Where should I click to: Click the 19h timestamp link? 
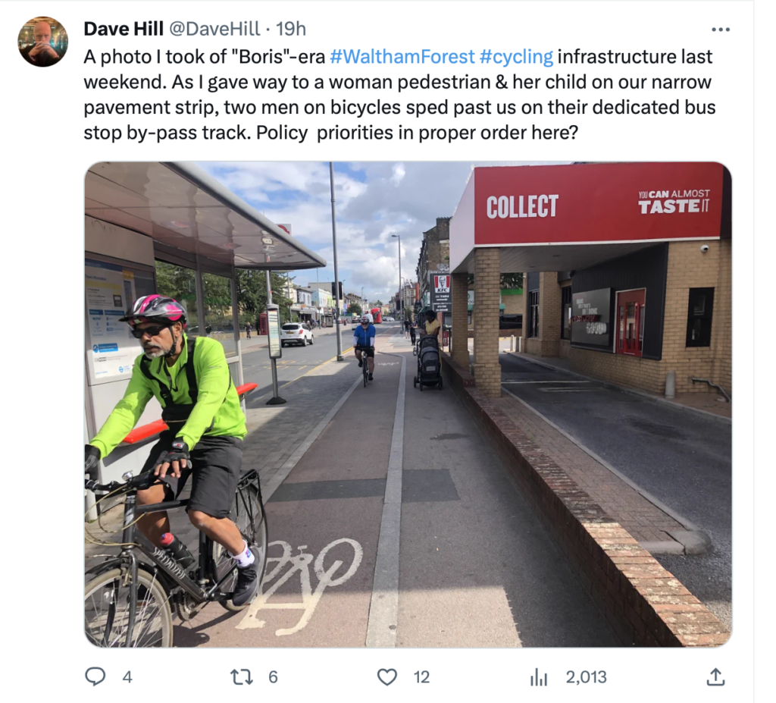(x=291, y=29)
